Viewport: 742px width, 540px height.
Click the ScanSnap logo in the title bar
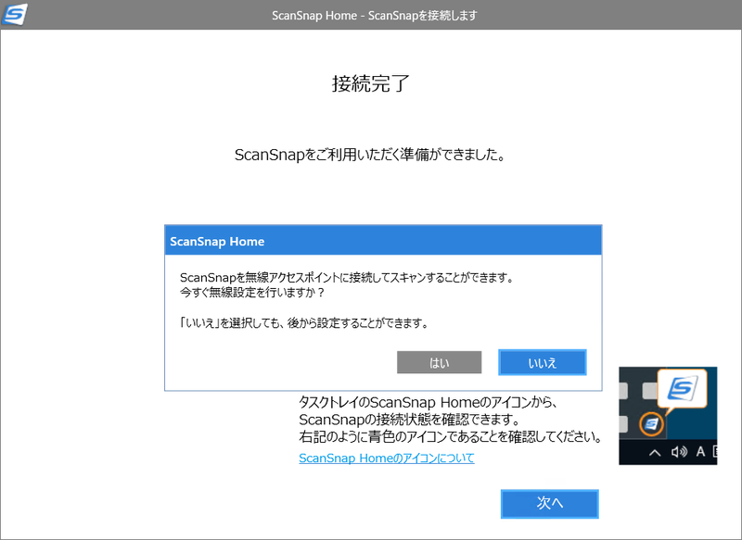(x=15, y=15)
